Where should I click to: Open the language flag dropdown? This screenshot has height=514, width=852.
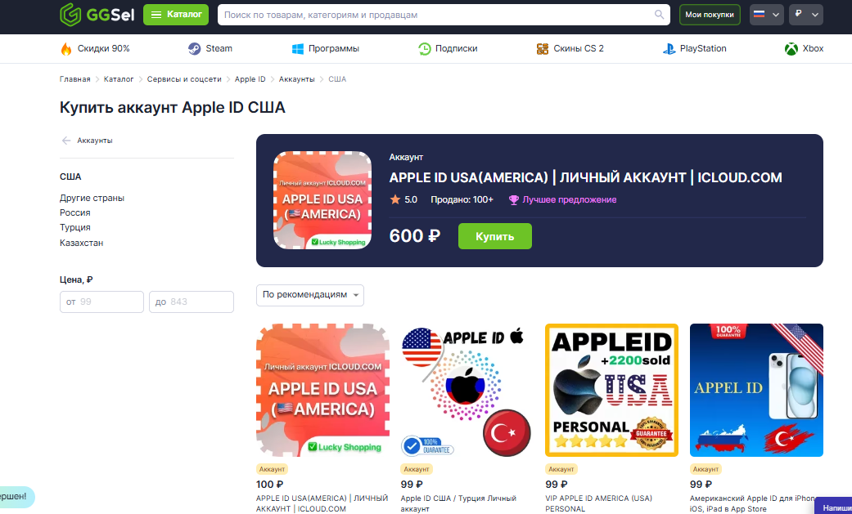click(766, 15)
